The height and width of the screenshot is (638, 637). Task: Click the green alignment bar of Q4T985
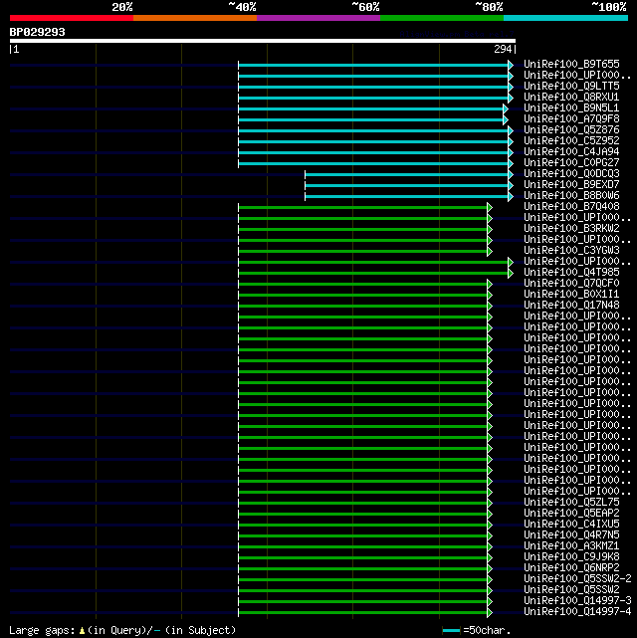click(373, 273)
